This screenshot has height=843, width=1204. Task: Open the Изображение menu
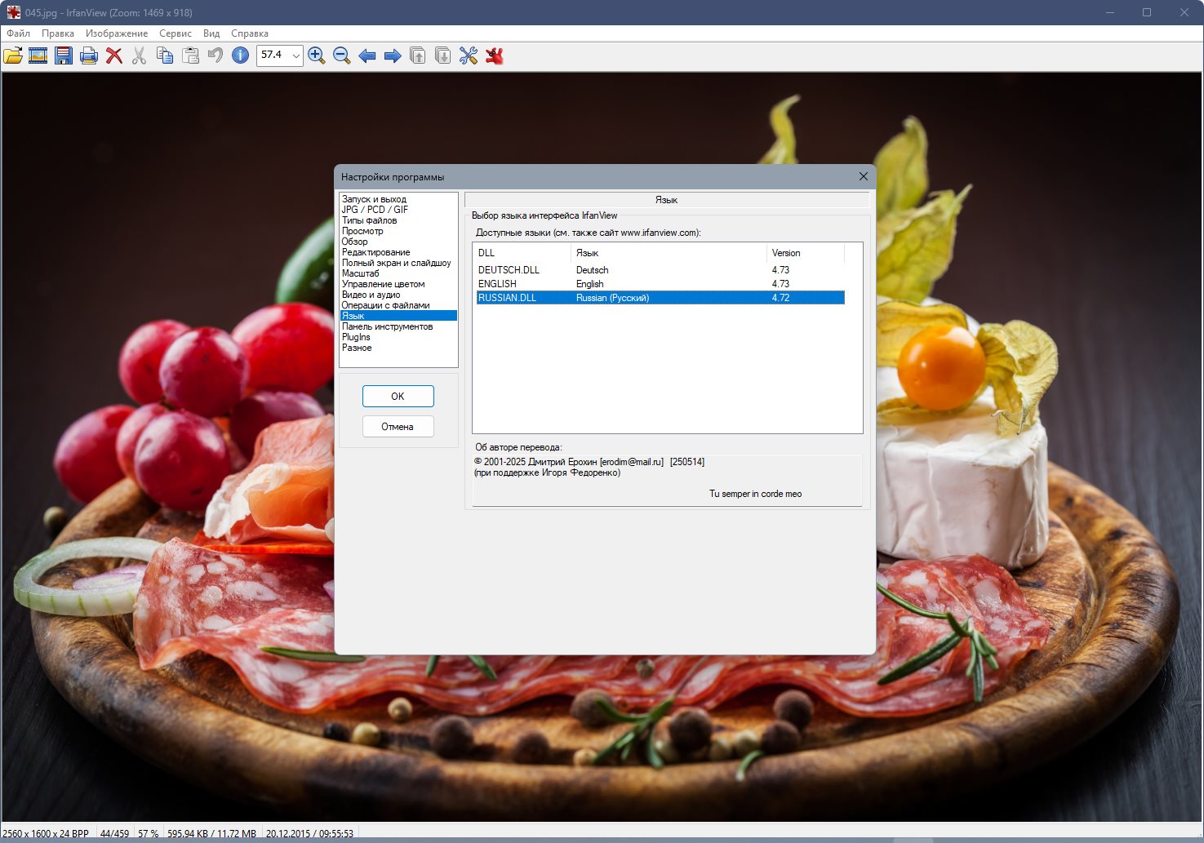click(x=117, y=33)
